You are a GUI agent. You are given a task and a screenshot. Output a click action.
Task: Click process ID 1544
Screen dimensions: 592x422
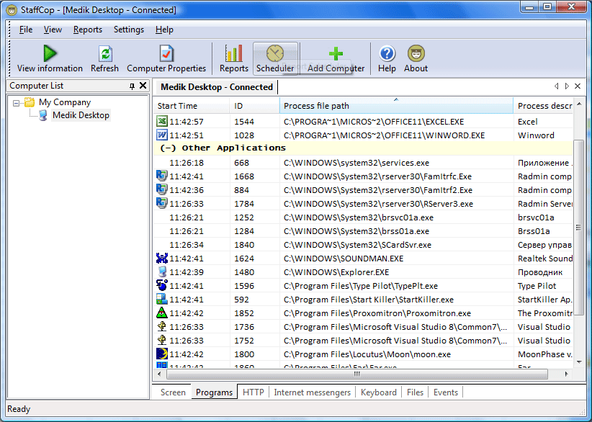pos(244,122)
